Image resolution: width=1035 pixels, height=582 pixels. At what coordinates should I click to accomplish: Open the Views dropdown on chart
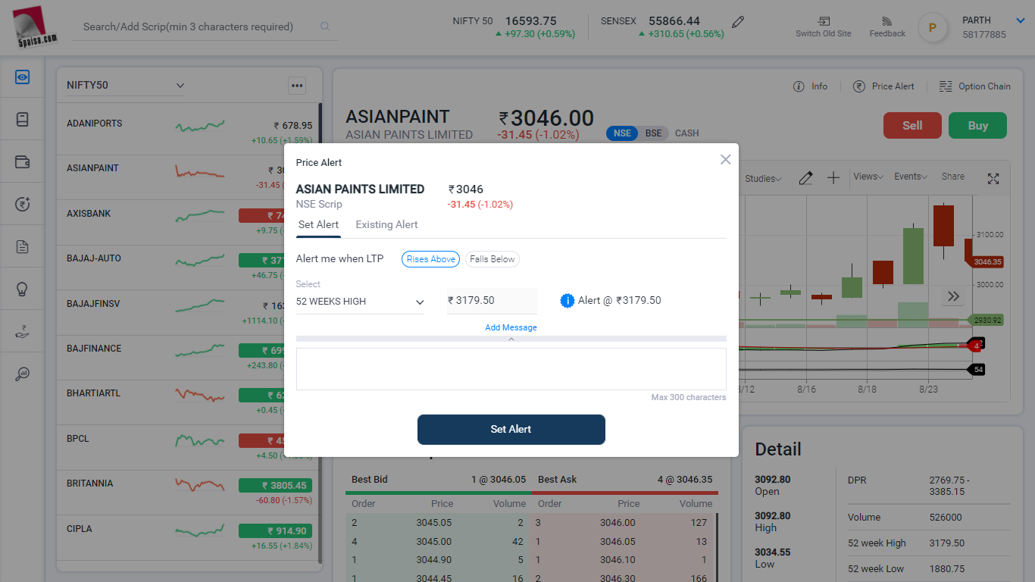(x=868, y=177)
